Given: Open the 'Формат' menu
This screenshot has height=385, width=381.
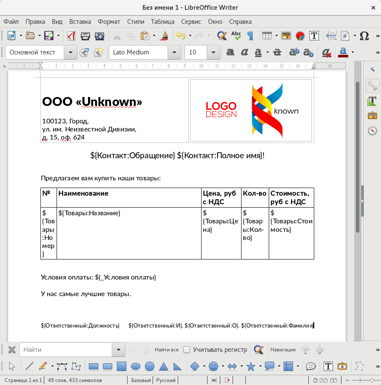Looking at the screenshot, I should point(109,22).
